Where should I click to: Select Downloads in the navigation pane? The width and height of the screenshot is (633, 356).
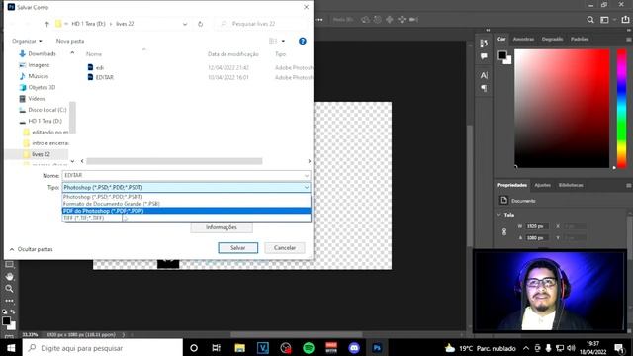(x=42, y=53)
